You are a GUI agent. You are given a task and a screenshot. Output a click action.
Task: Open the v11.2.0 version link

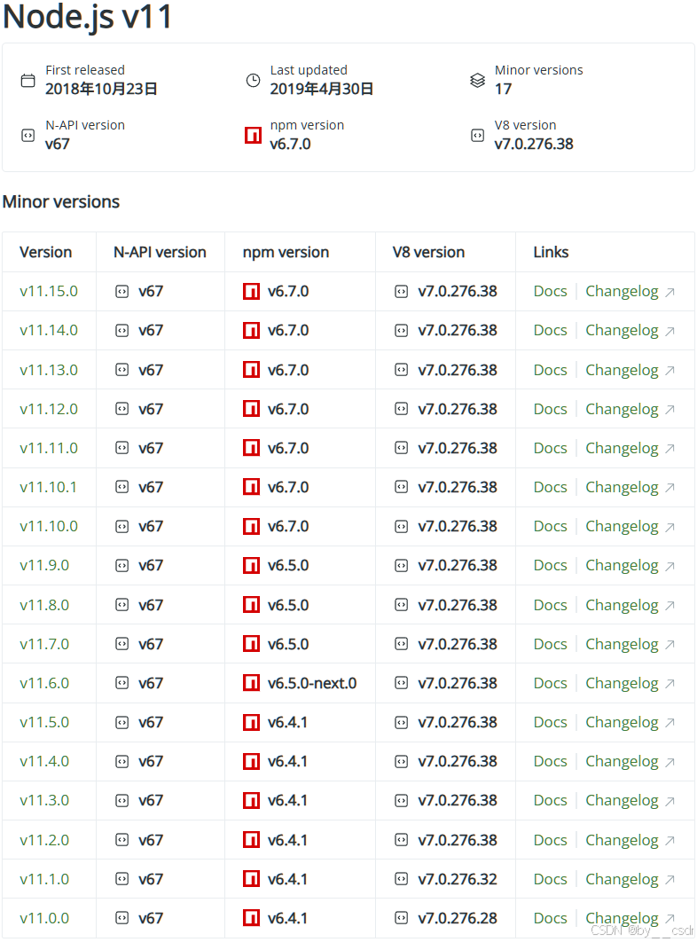(44, 840)
